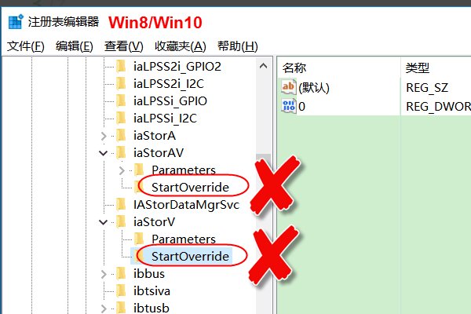This screenshot has width=471, height=314.
Task: Select the iaStorA folder icon
Action: click(121, 136)
